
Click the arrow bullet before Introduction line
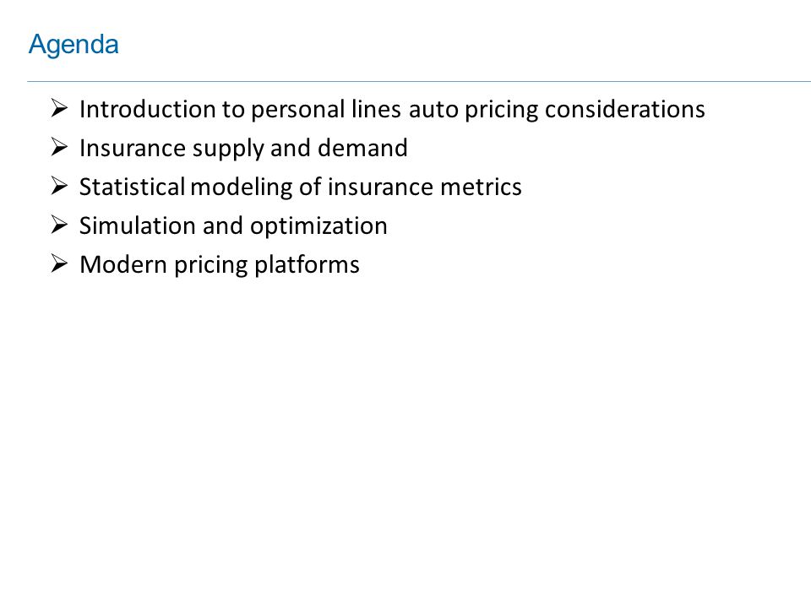(x=59, y=108)
